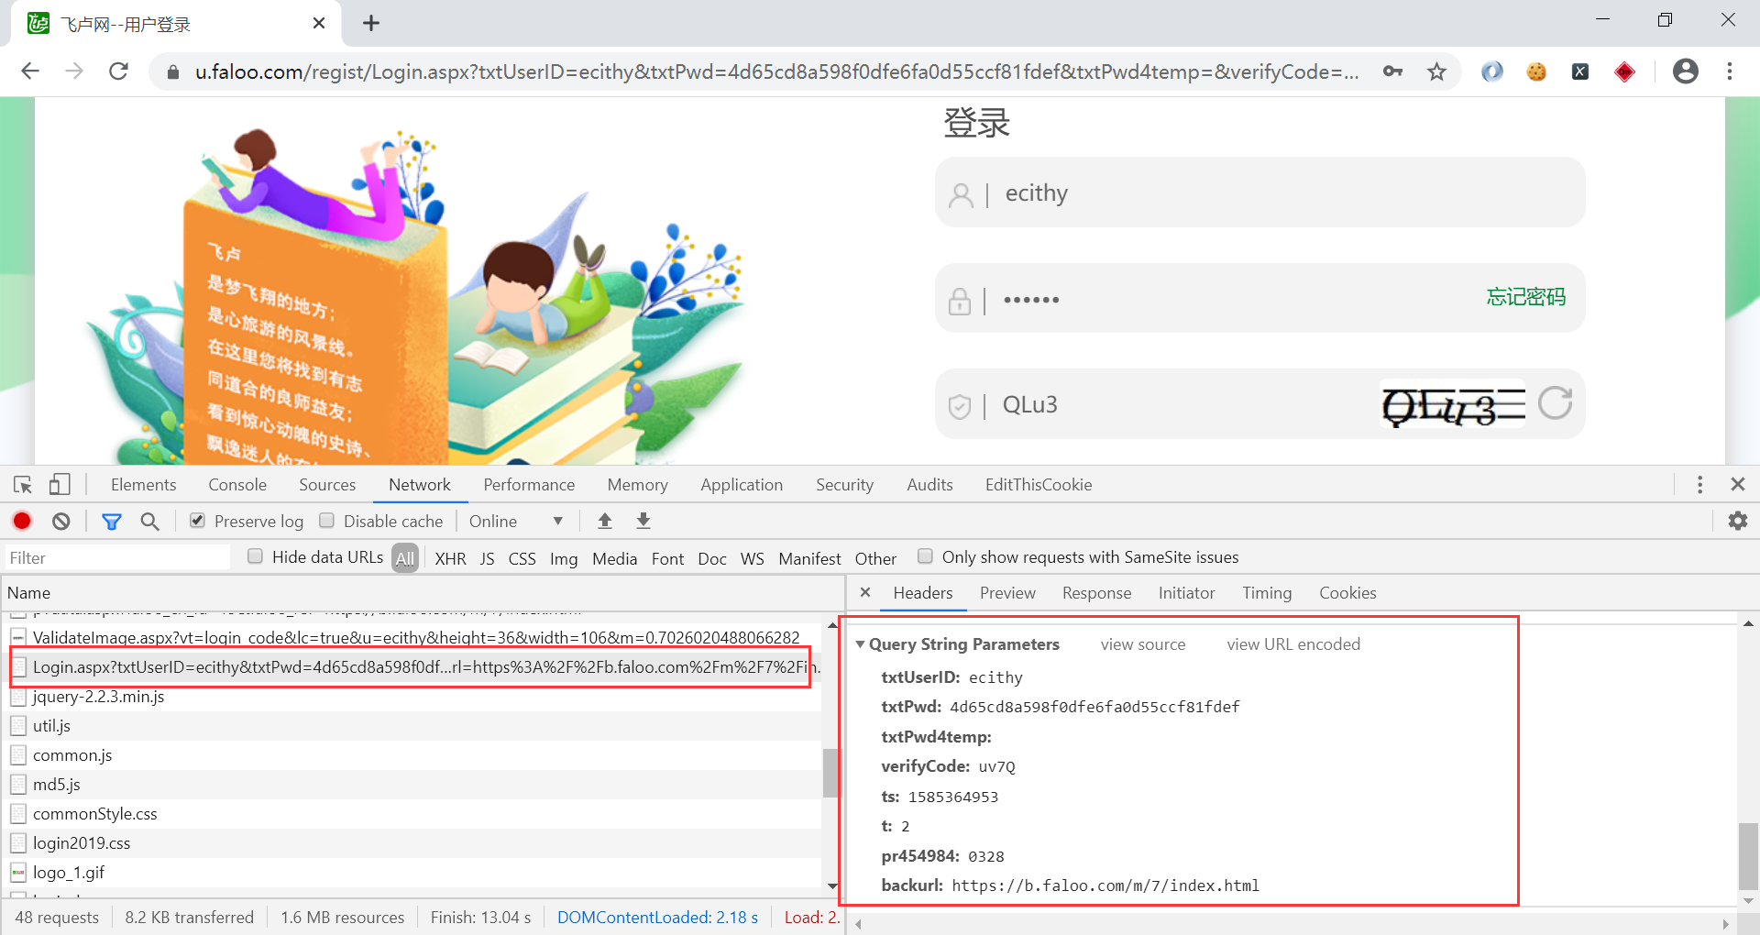1760x935 pixels.
Task: Select the md5.js request row
Action: [x=411, y=784]
